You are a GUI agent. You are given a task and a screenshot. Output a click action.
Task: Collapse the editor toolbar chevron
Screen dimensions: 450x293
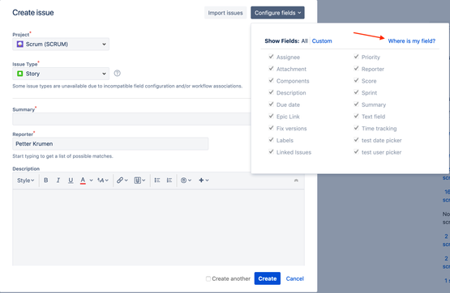(296, 180)
